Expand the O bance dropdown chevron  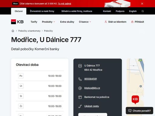pos(90,22)
